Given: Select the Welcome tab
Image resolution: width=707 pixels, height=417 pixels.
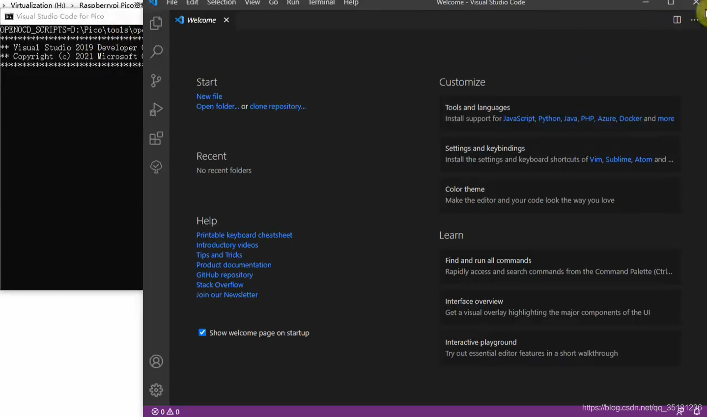Looking at the screenshot, I should click(201, 20).
